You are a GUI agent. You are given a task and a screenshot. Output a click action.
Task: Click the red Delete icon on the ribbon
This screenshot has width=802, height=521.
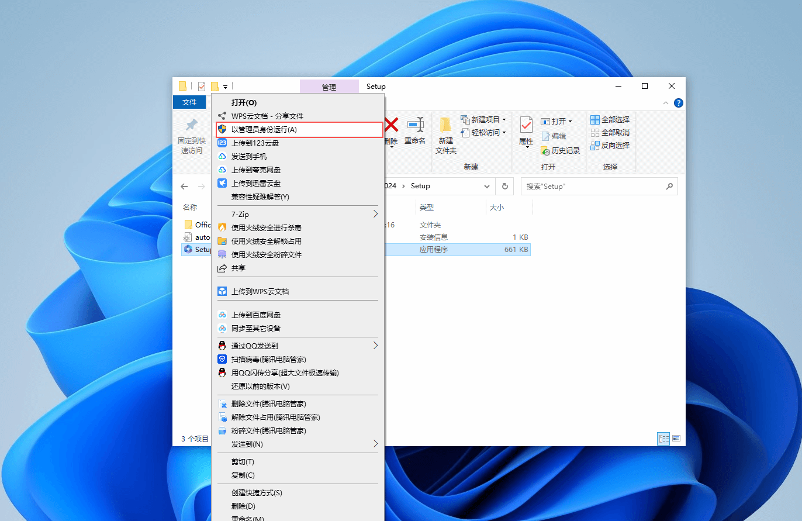[390, 126]
